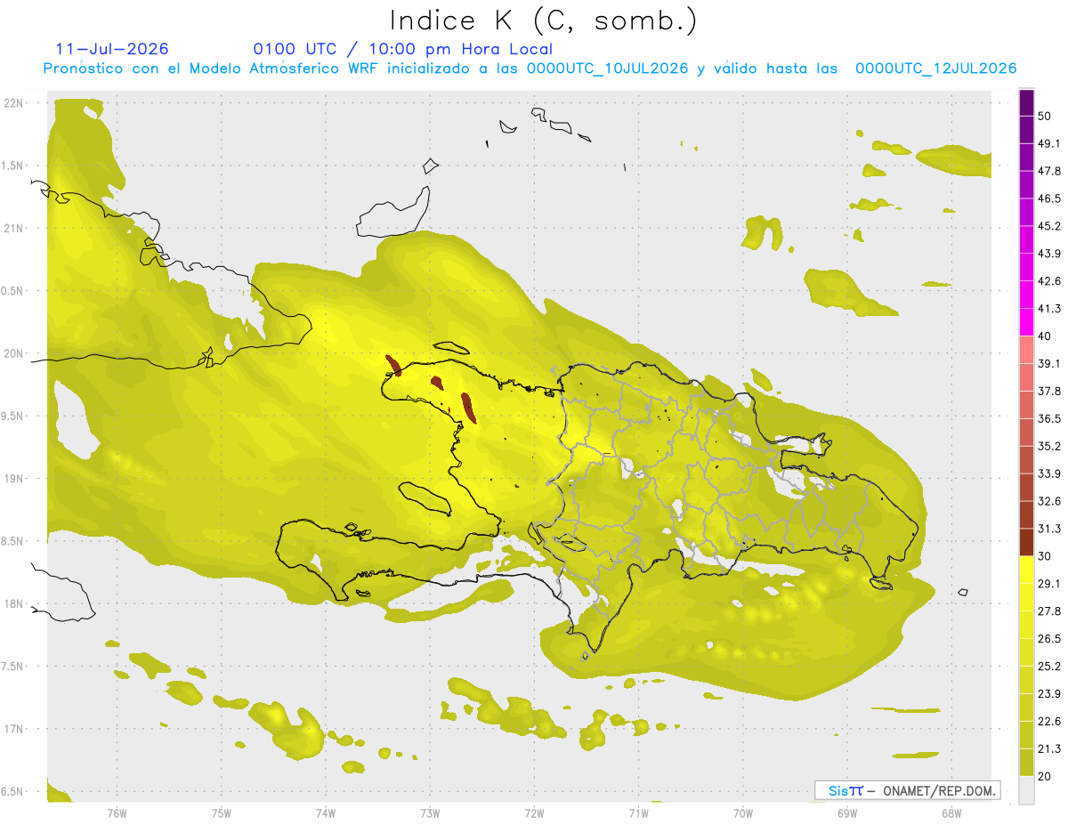Screen dimensions: 1068x825
Task: Click the legend value "41.3"
Action: point(1049,309)
